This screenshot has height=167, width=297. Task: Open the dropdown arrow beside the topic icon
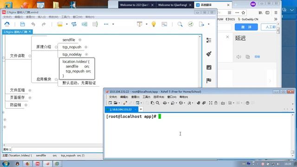coord(67,24)
